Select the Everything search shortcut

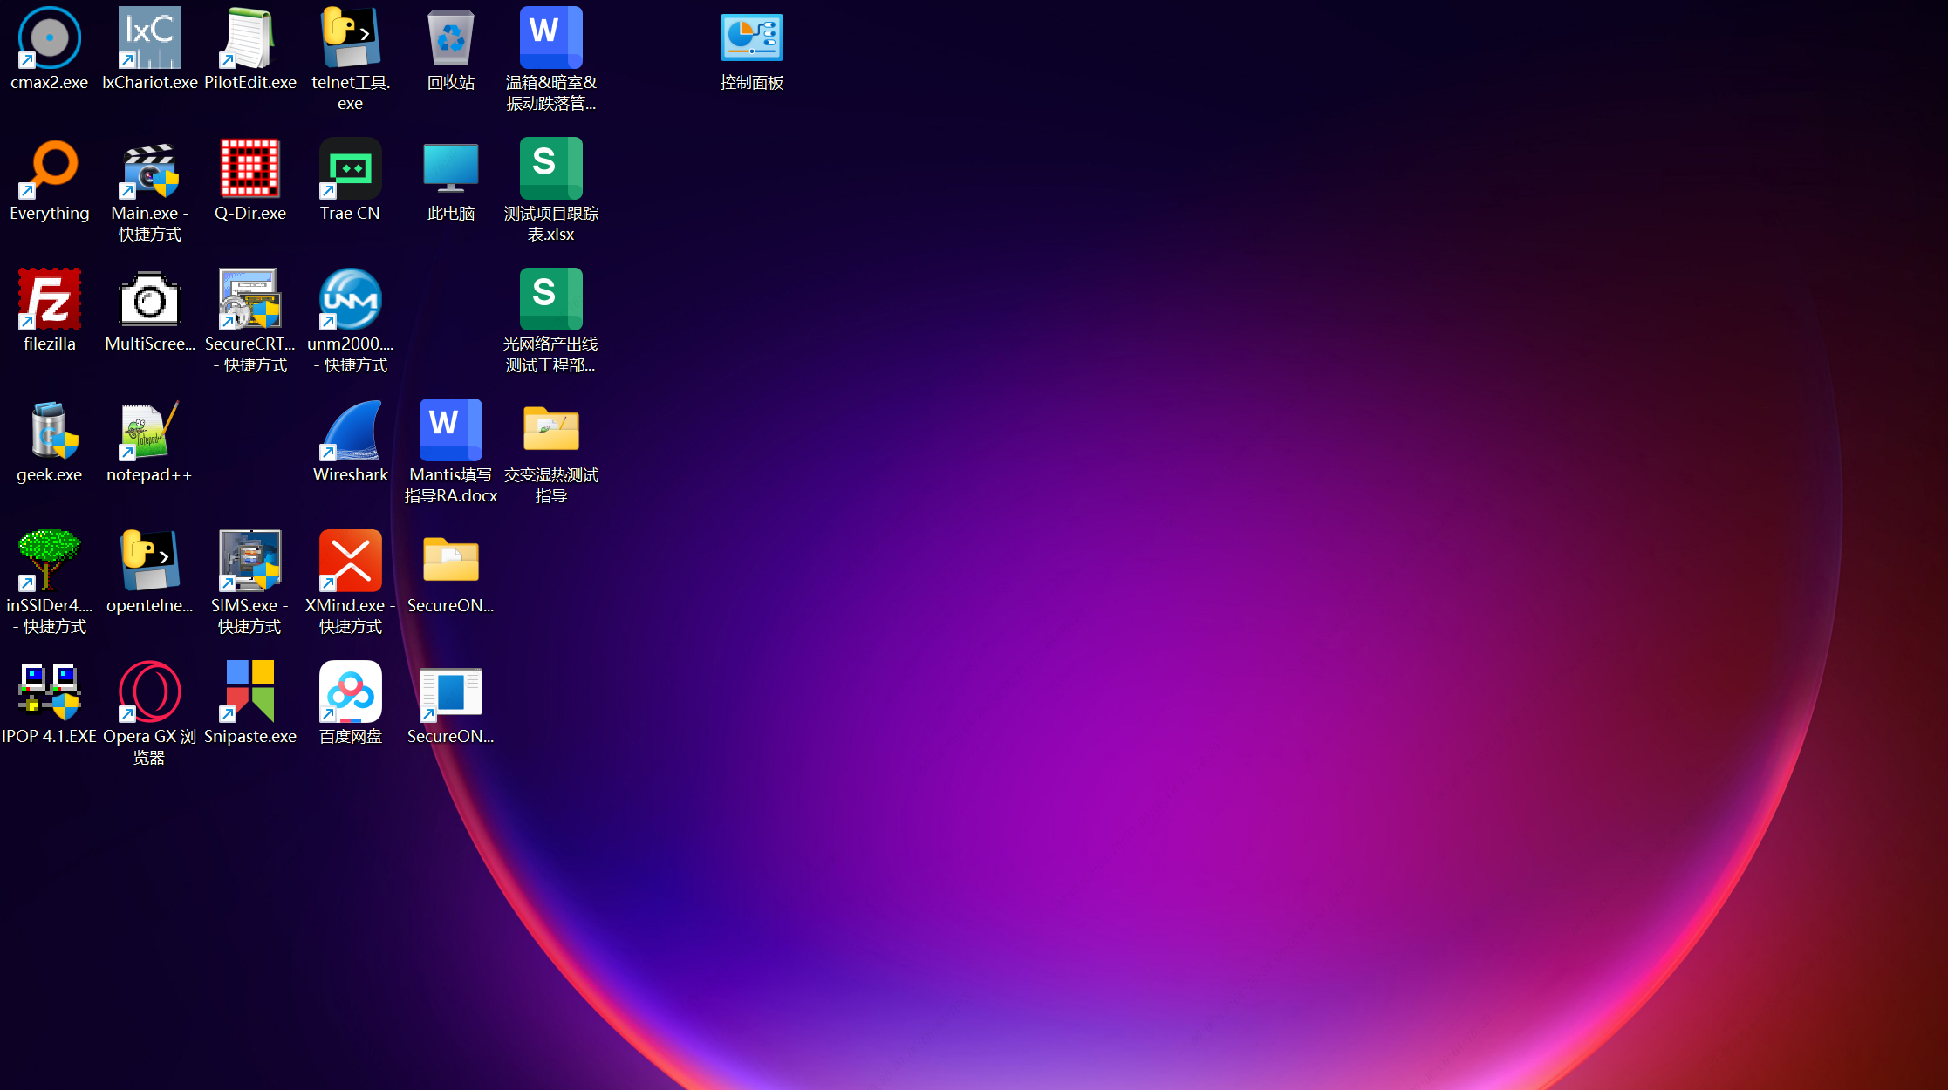pyautogui.click(x=50, y=180)
